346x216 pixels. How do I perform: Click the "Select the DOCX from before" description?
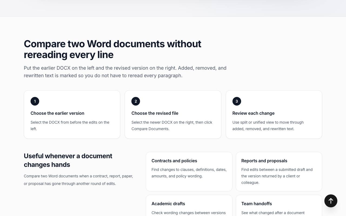[x=70, y=126]
